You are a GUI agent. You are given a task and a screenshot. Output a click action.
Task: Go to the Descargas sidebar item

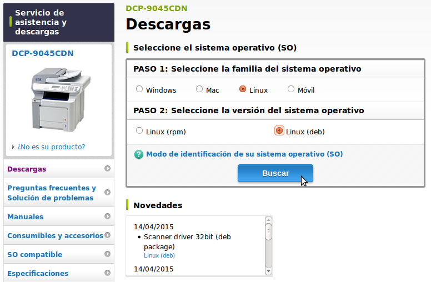tap(59, 169)
